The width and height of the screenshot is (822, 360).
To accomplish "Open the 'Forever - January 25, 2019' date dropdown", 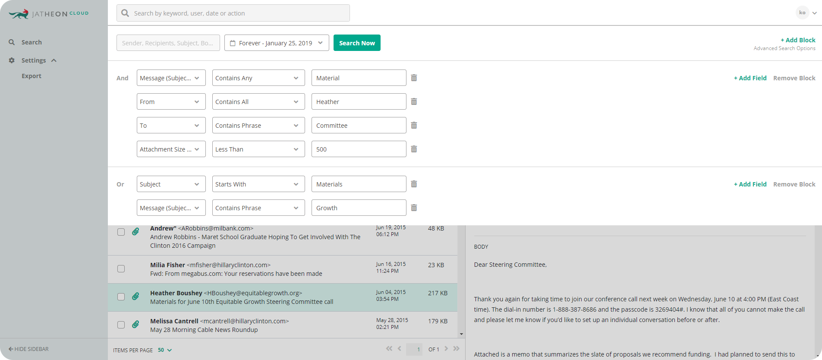I will (x=277, y=43).
